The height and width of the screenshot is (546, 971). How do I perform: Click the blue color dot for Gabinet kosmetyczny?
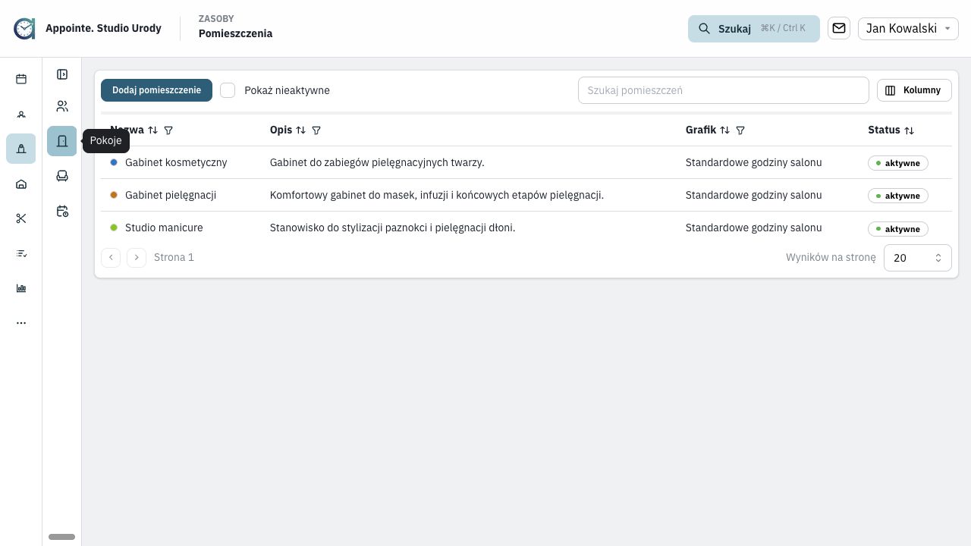click(114, 162)
